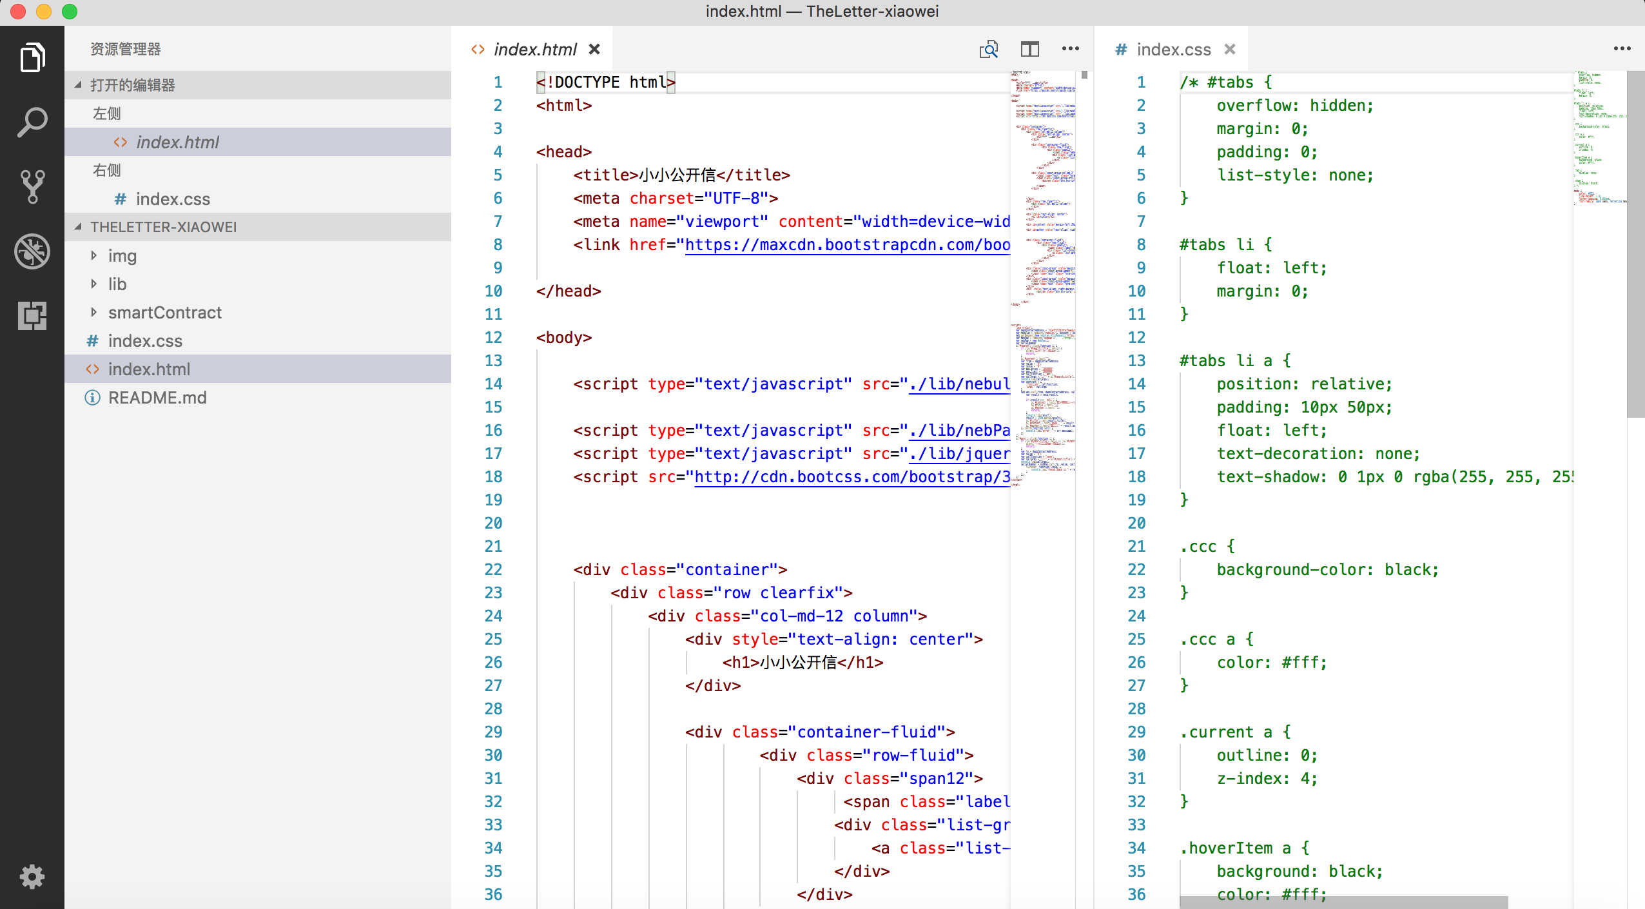Open README.md from the file tree
The width and height of the screenshot is (1645, 909).
tap(157, 398)
